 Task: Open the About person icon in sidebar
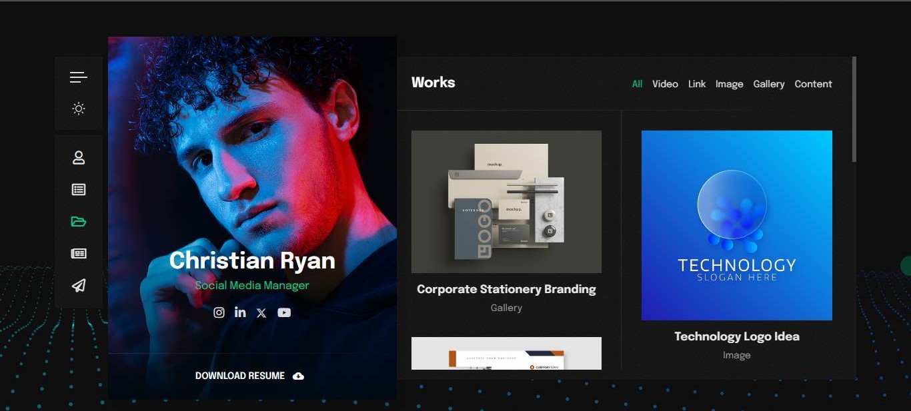79,158
